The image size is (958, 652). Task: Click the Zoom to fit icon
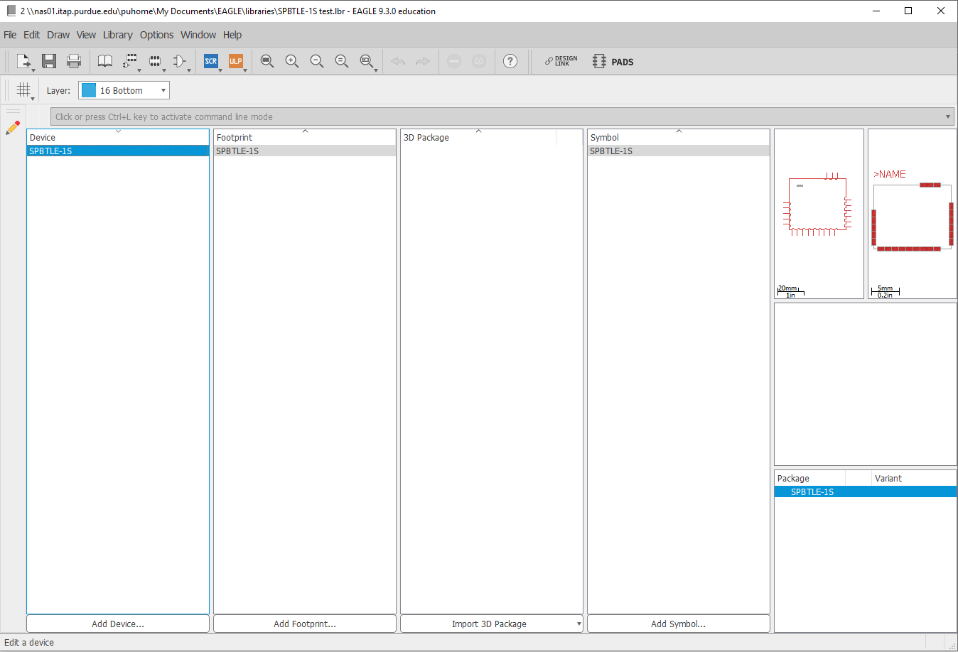pyautogui.click(x=267, y=61)
